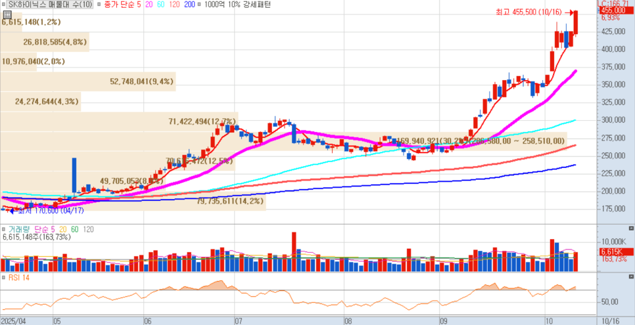Select the magenta 20 moving average label
The height and width of the screenshot is (325, 635).
[x=149, y=5]
